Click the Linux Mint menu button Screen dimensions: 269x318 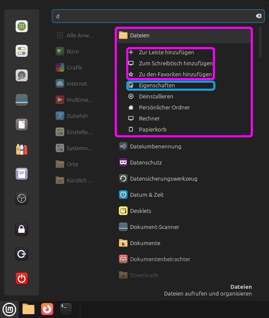click(x=9, y=309)
